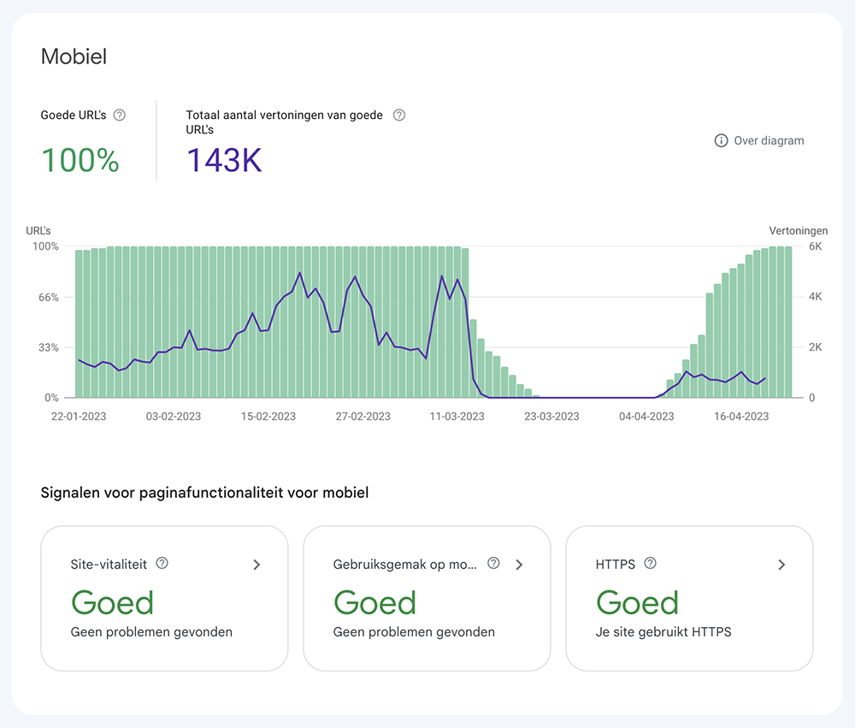855x728 pixels.
Task: Click Goede URL's label
Action: pos(74,115)
